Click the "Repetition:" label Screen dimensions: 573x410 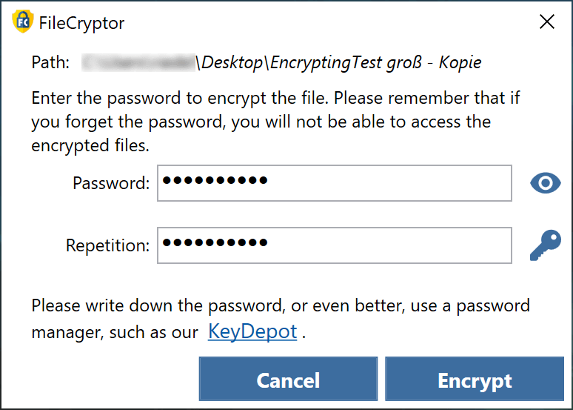107,245
